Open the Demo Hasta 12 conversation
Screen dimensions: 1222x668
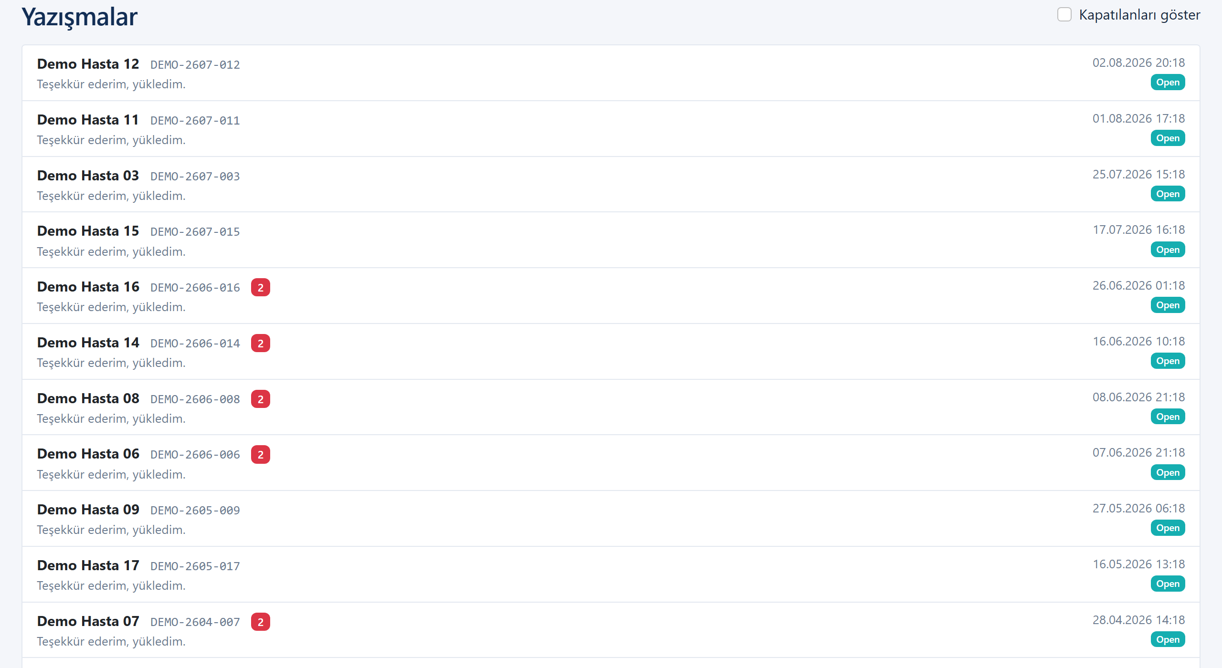(611, 73)
